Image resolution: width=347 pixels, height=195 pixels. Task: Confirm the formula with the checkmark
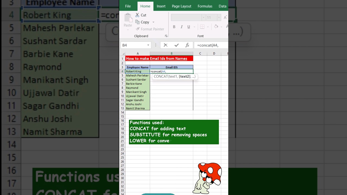[x=176, y=45]
